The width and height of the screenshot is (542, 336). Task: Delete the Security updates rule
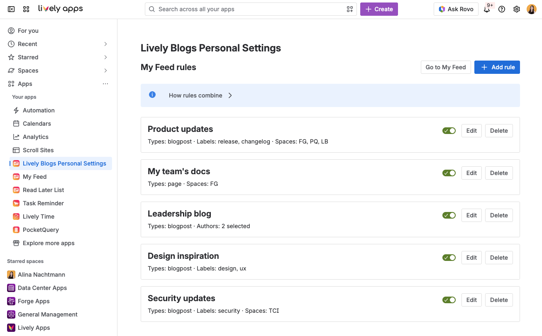[x=499, y=300]
